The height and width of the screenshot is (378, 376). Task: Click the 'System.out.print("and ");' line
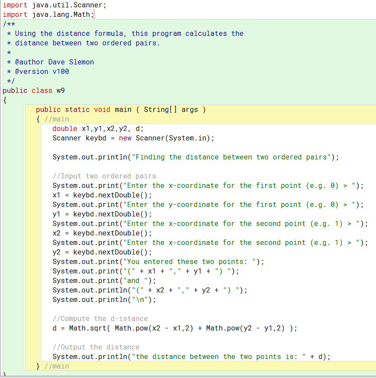pyautogui.click(x=104, y=281)
